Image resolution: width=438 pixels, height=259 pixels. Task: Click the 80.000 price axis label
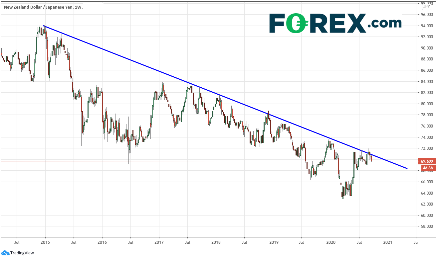pos(427,104)
